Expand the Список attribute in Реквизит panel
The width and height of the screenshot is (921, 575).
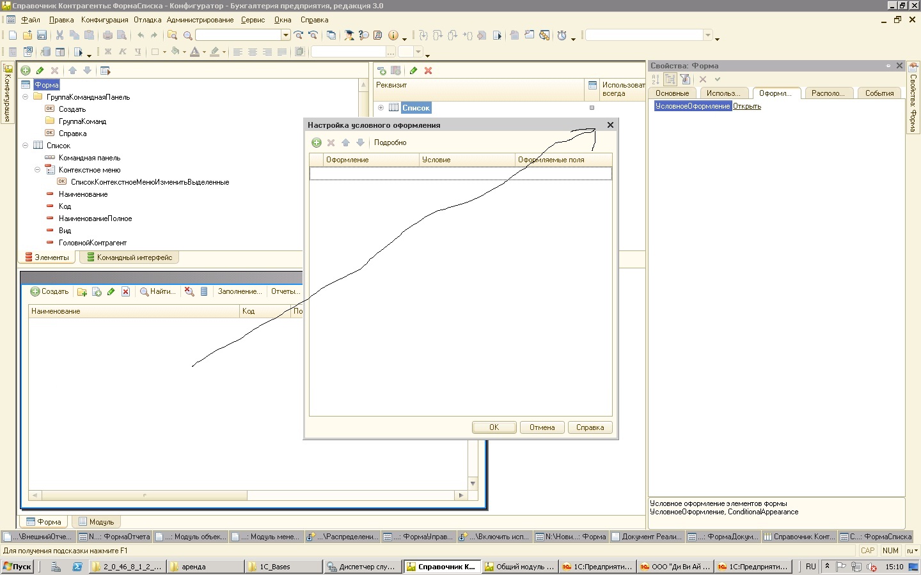[x=381, y=108]
